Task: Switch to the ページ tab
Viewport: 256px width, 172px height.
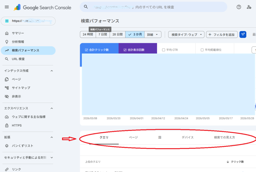Action: [x=133, y=137]
